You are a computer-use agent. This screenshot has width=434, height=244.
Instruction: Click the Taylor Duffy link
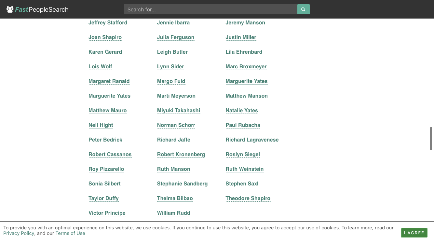coord(104,198)
